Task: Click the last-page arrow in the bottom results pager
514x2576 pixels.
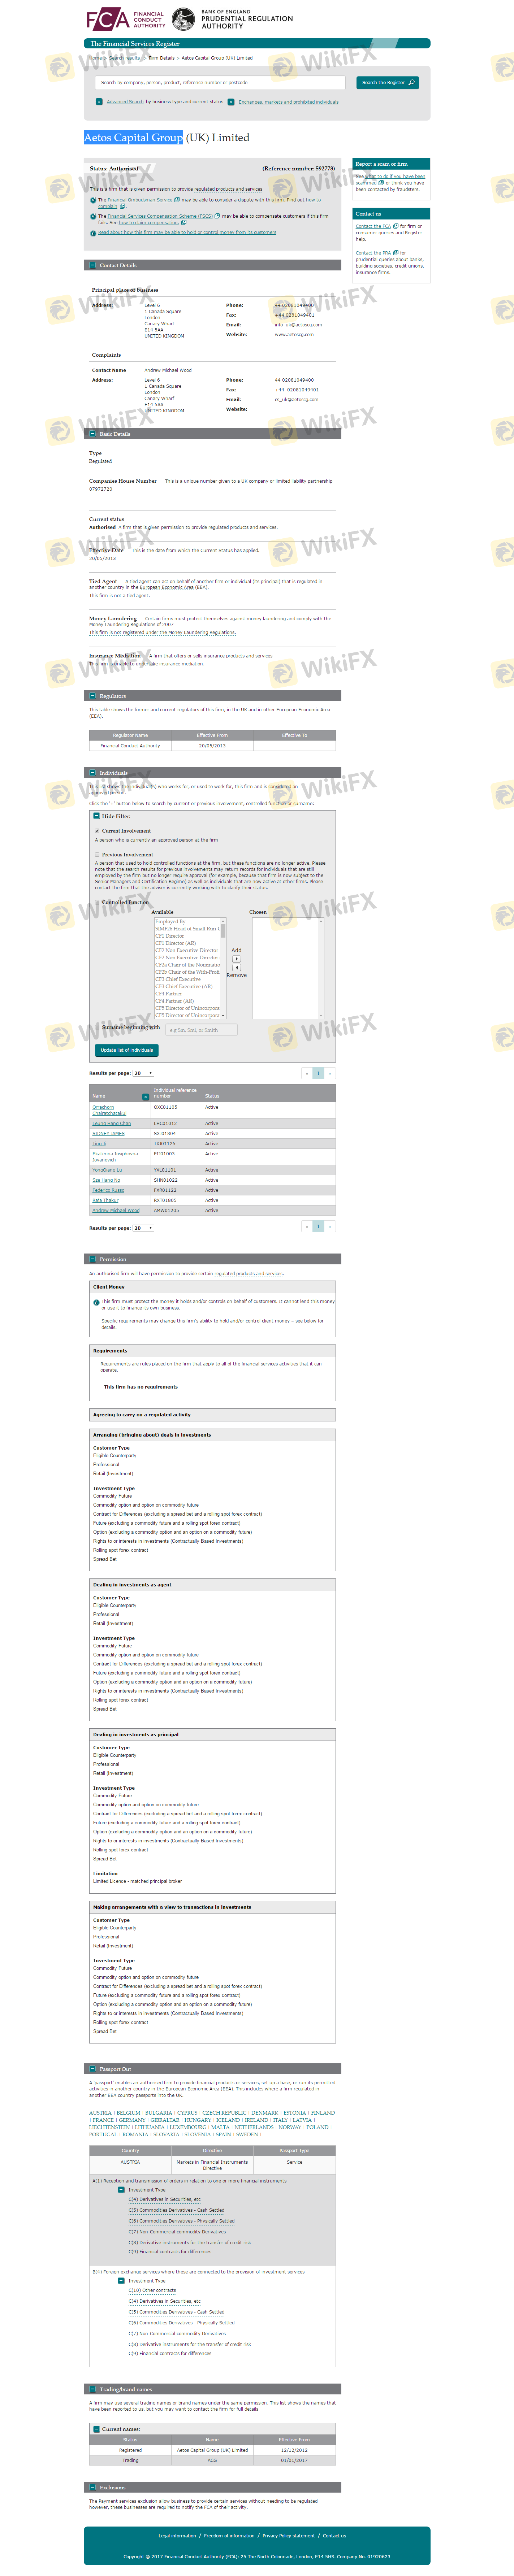Action: click(x=330, y=1227)
